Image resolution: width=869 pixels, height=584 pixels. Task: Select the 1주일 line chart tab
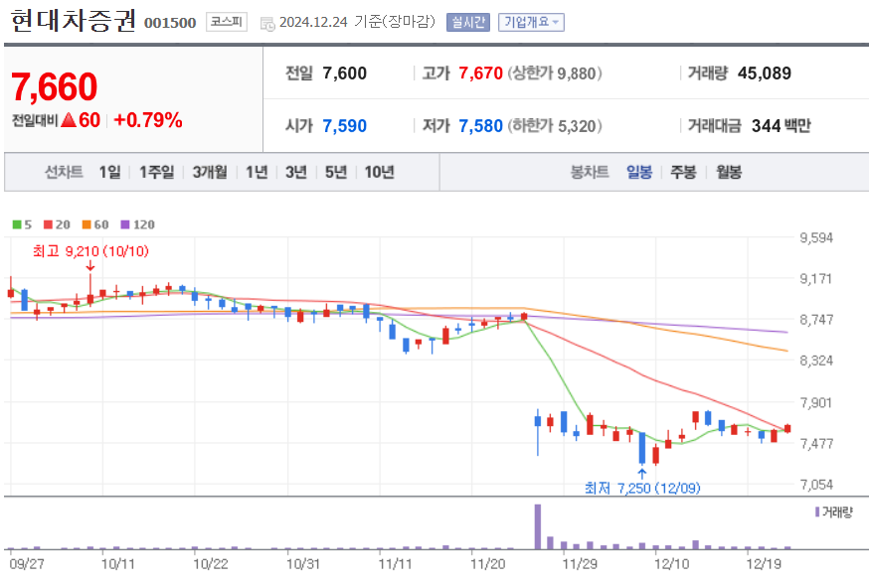[x=156, y=172]
